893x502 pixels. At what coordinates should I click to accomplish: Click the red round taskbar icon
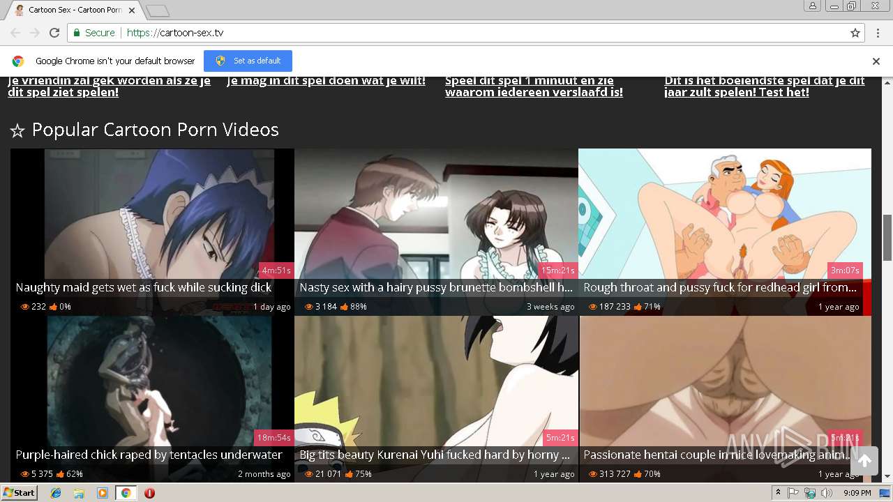point(149,493)
